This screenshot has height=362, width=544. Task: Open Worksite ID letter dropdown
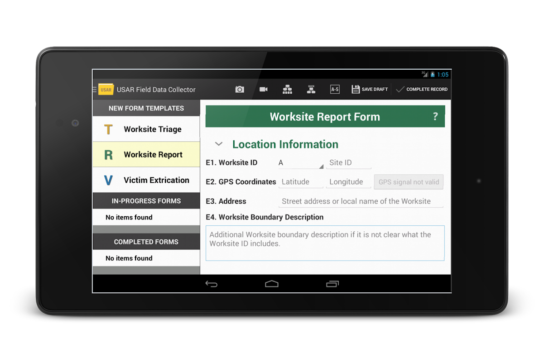pyautogui.click(x=301, y=163)
